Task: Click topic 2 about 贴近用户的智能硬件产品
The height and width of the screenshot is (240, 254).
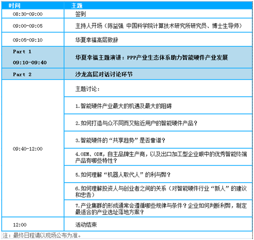Action: click(x=136, y=123)
